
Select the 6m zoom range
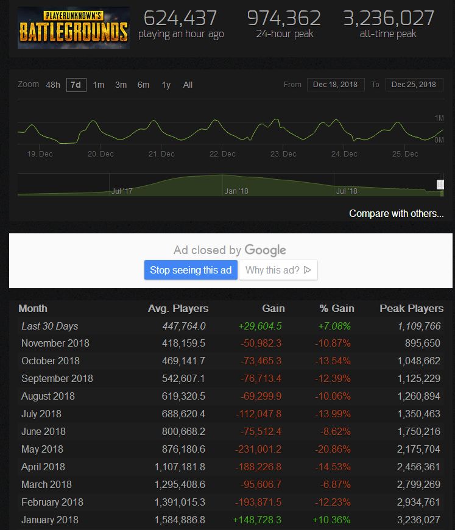tap(143, 85)
